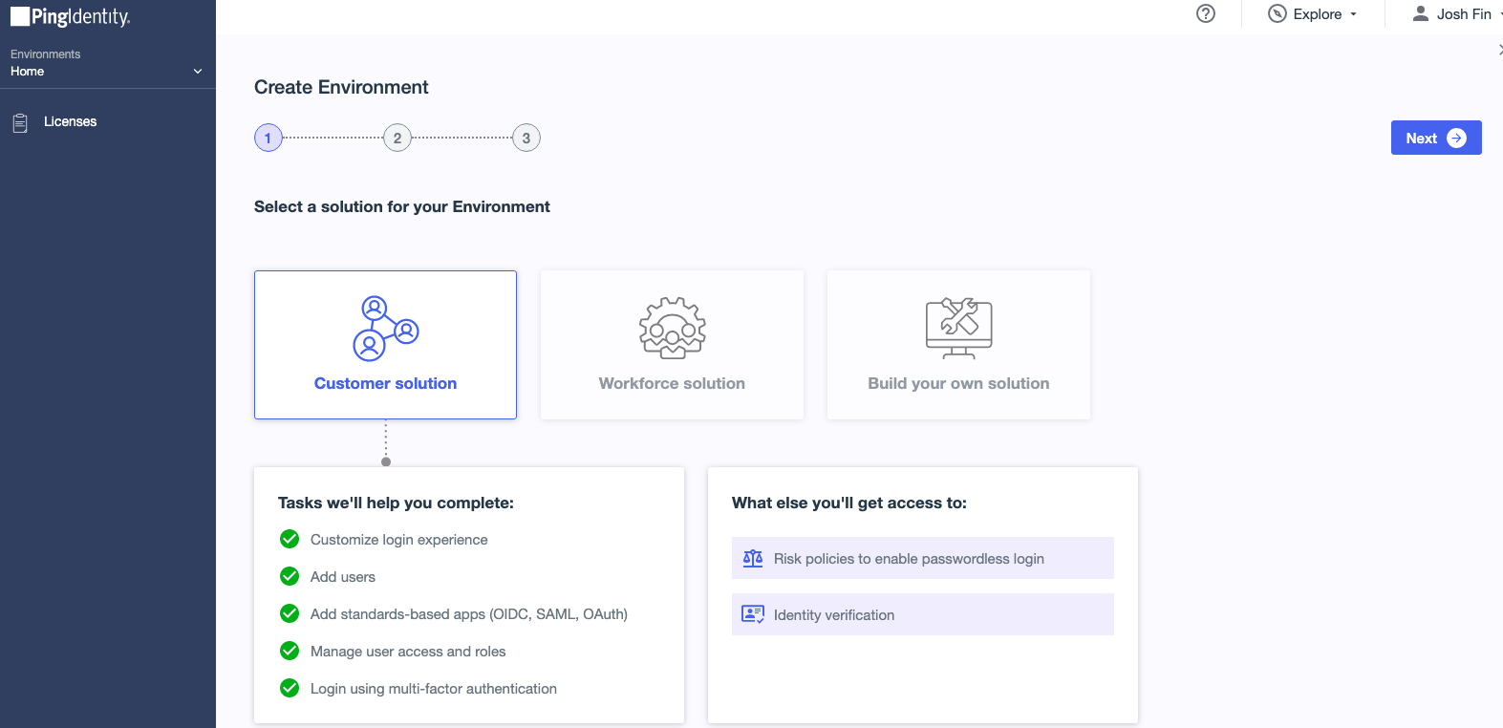1503x728 pixels.
Task: Click green check beside Login using multi-factor
Action: click(290, 688)
